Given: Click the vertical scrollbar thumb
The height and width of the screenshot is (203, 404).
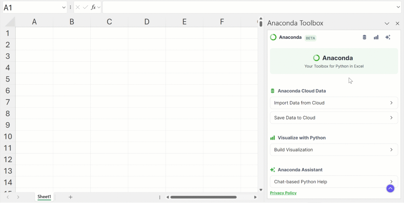Looking at the screenshot, I should pyautogui.click(x=261, y=24).
